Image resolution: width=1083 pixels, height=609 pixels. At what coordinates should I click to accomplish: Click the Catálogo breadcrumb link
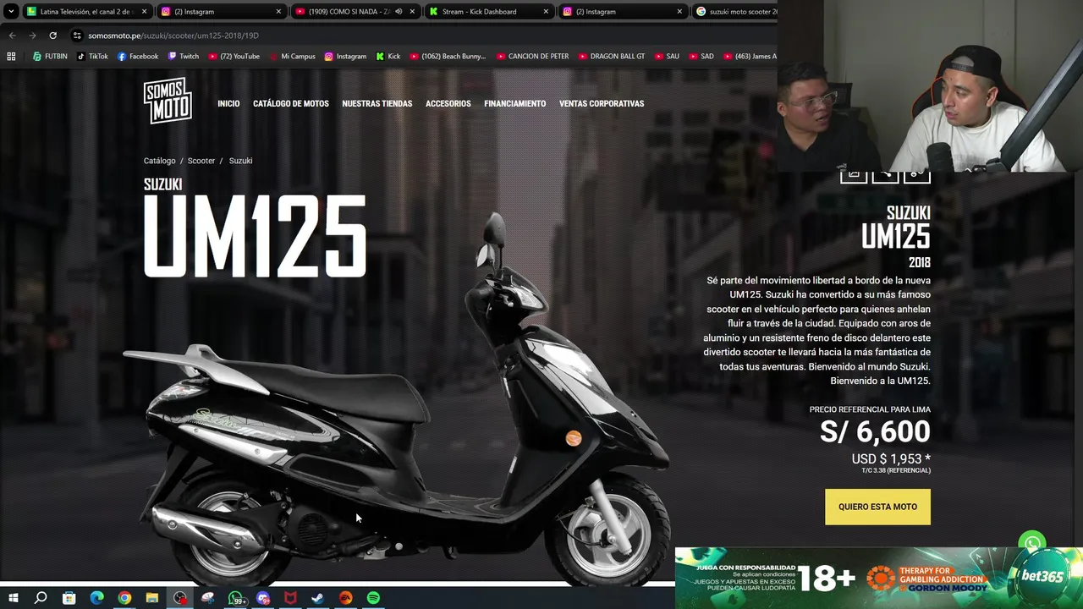[160, 161]
